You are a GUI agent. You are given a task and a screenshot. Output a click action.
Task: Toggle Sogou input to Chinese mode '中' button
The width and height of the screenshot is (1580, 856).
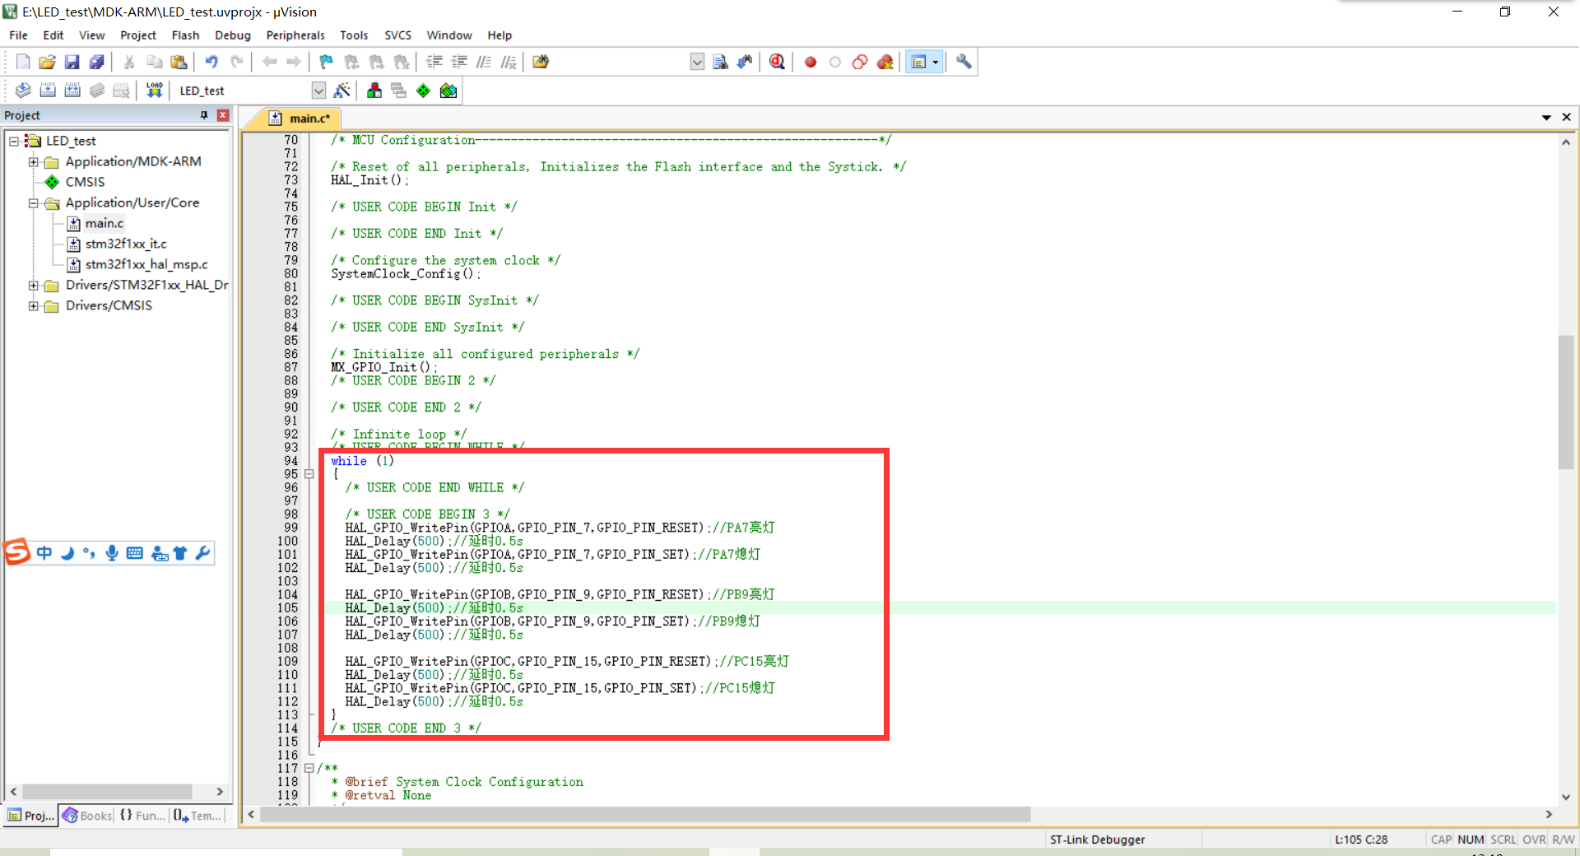pos(44,553)
